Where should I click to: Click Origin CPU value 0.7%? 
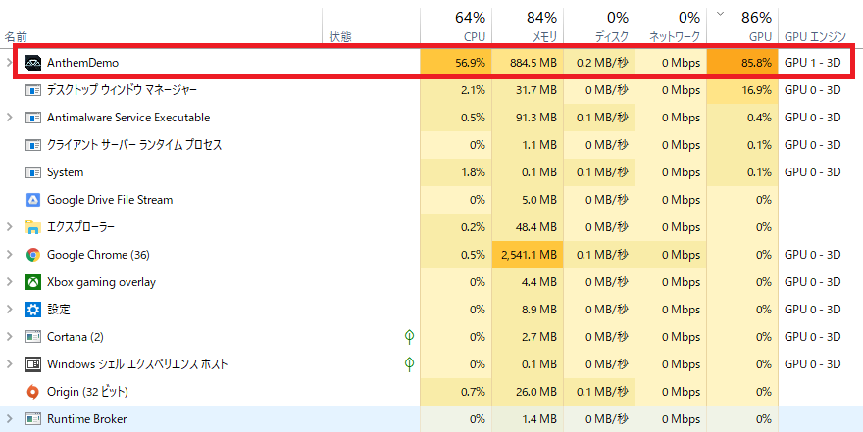click(473, 392)
